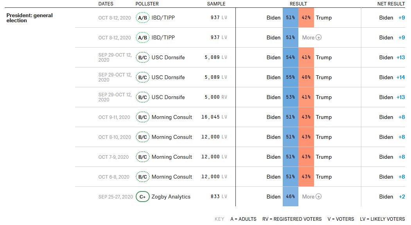Viewport: 411px width, 225px height.
Task: Expand More results for Zogby Analytics poll
Action: tap(312, 197)
